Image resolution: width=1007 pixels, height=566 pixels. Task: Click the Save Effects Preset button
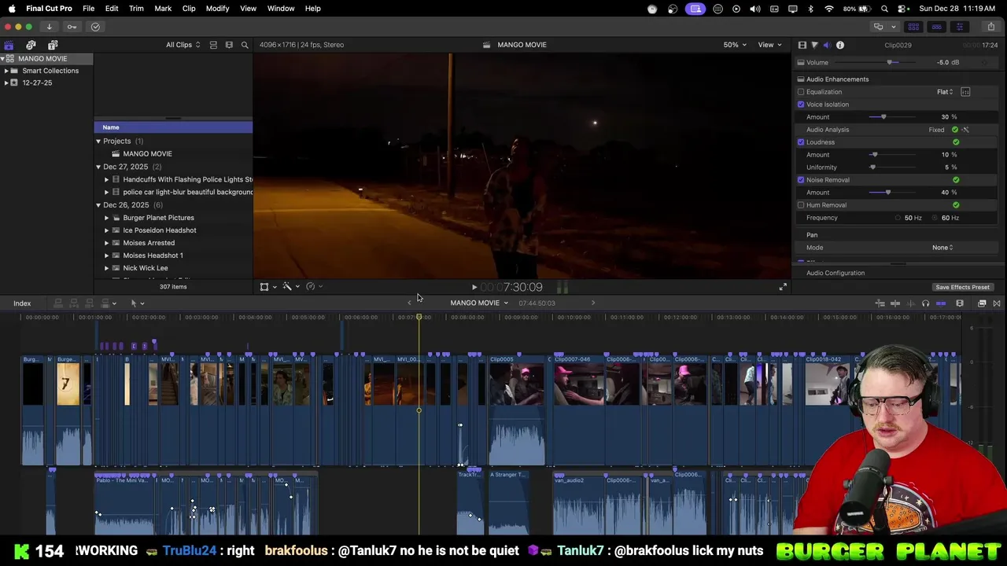tap(962, 287)
